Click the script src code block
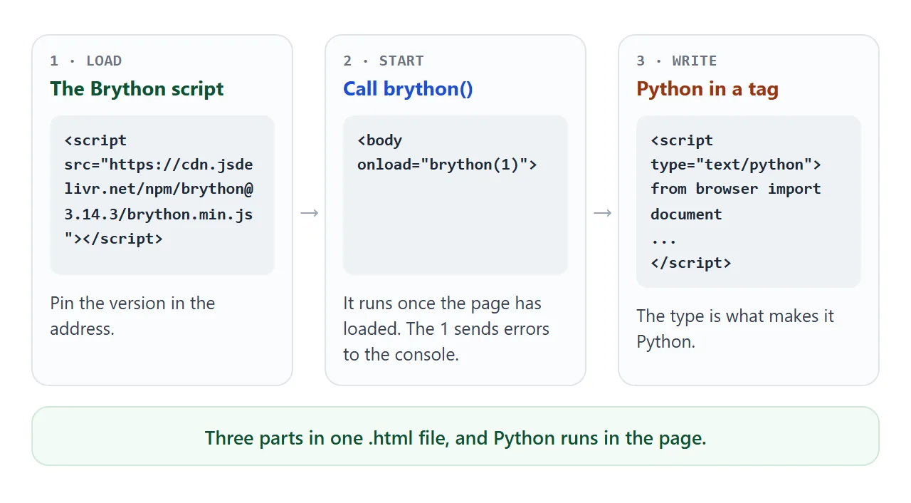 coord(162,195)
